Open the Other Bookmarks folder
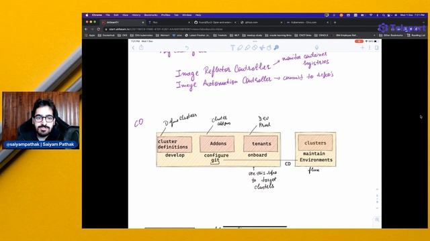The width and height of the screenshot is (430, 241). [391, 35]
